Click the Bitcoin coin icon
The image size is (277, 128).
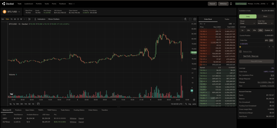tap(5, 12)
